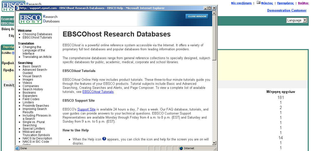
Task: Open Νέα αναζήτηση in the background page
Action: (241, 3)
